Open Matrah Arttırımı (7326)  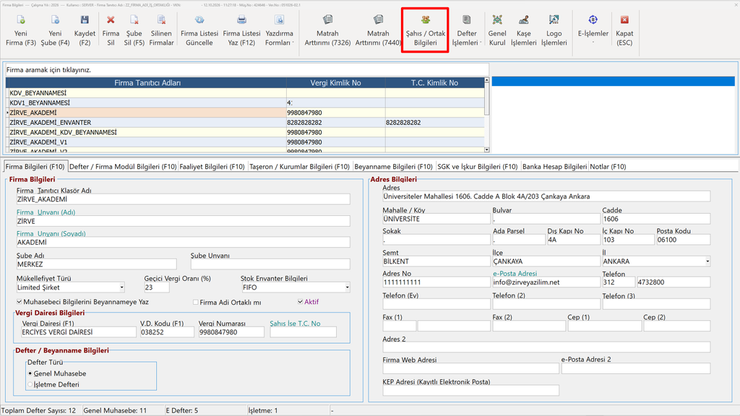click(327, 30)
